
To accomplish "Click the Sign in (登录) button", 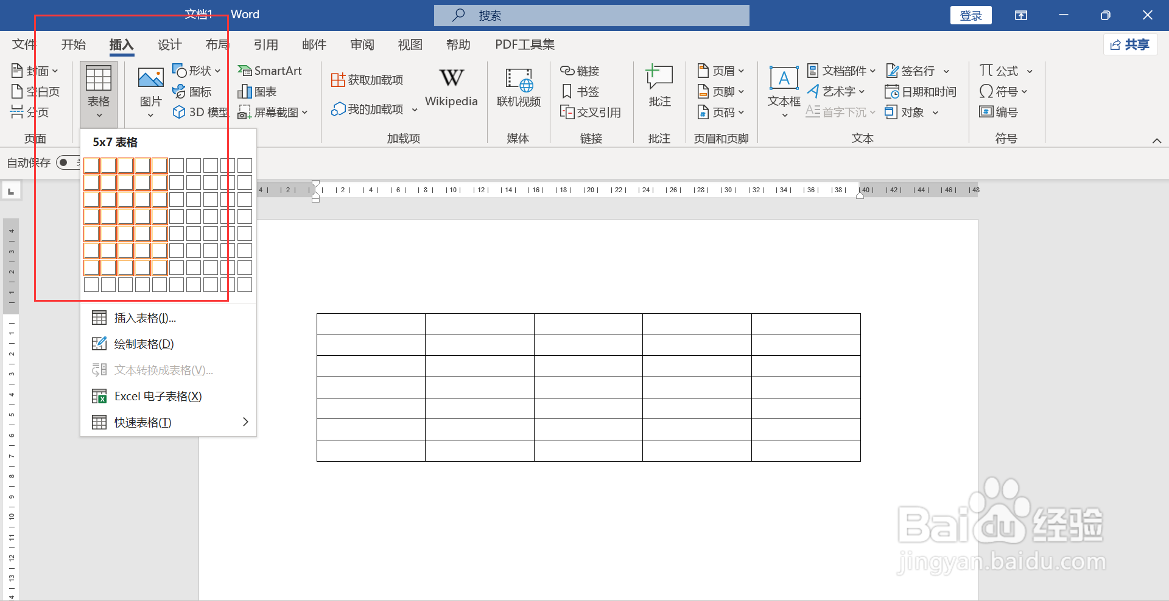I will point(971,15).
